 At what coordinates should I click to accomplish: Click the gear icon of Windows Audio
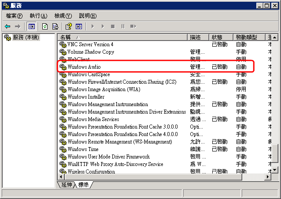coord(63,67)
